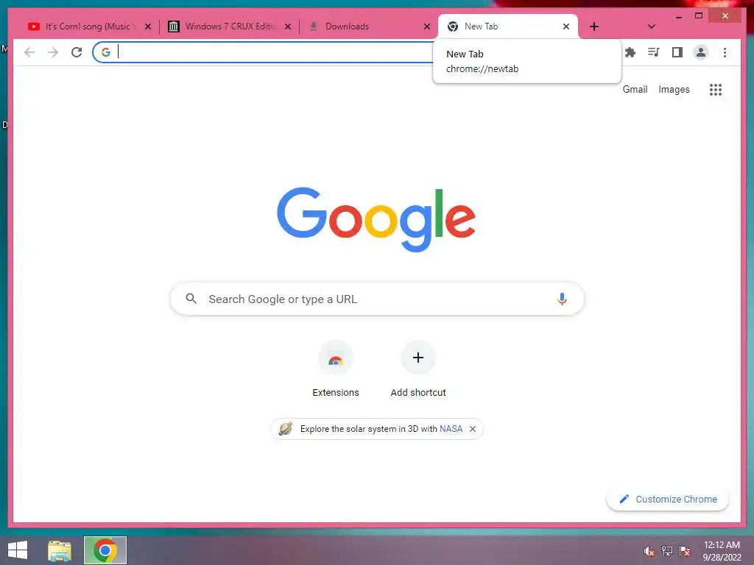Viewport: 754px width, 565px height.
Task: Start voice search with the microphone
Action: point(562,299)
